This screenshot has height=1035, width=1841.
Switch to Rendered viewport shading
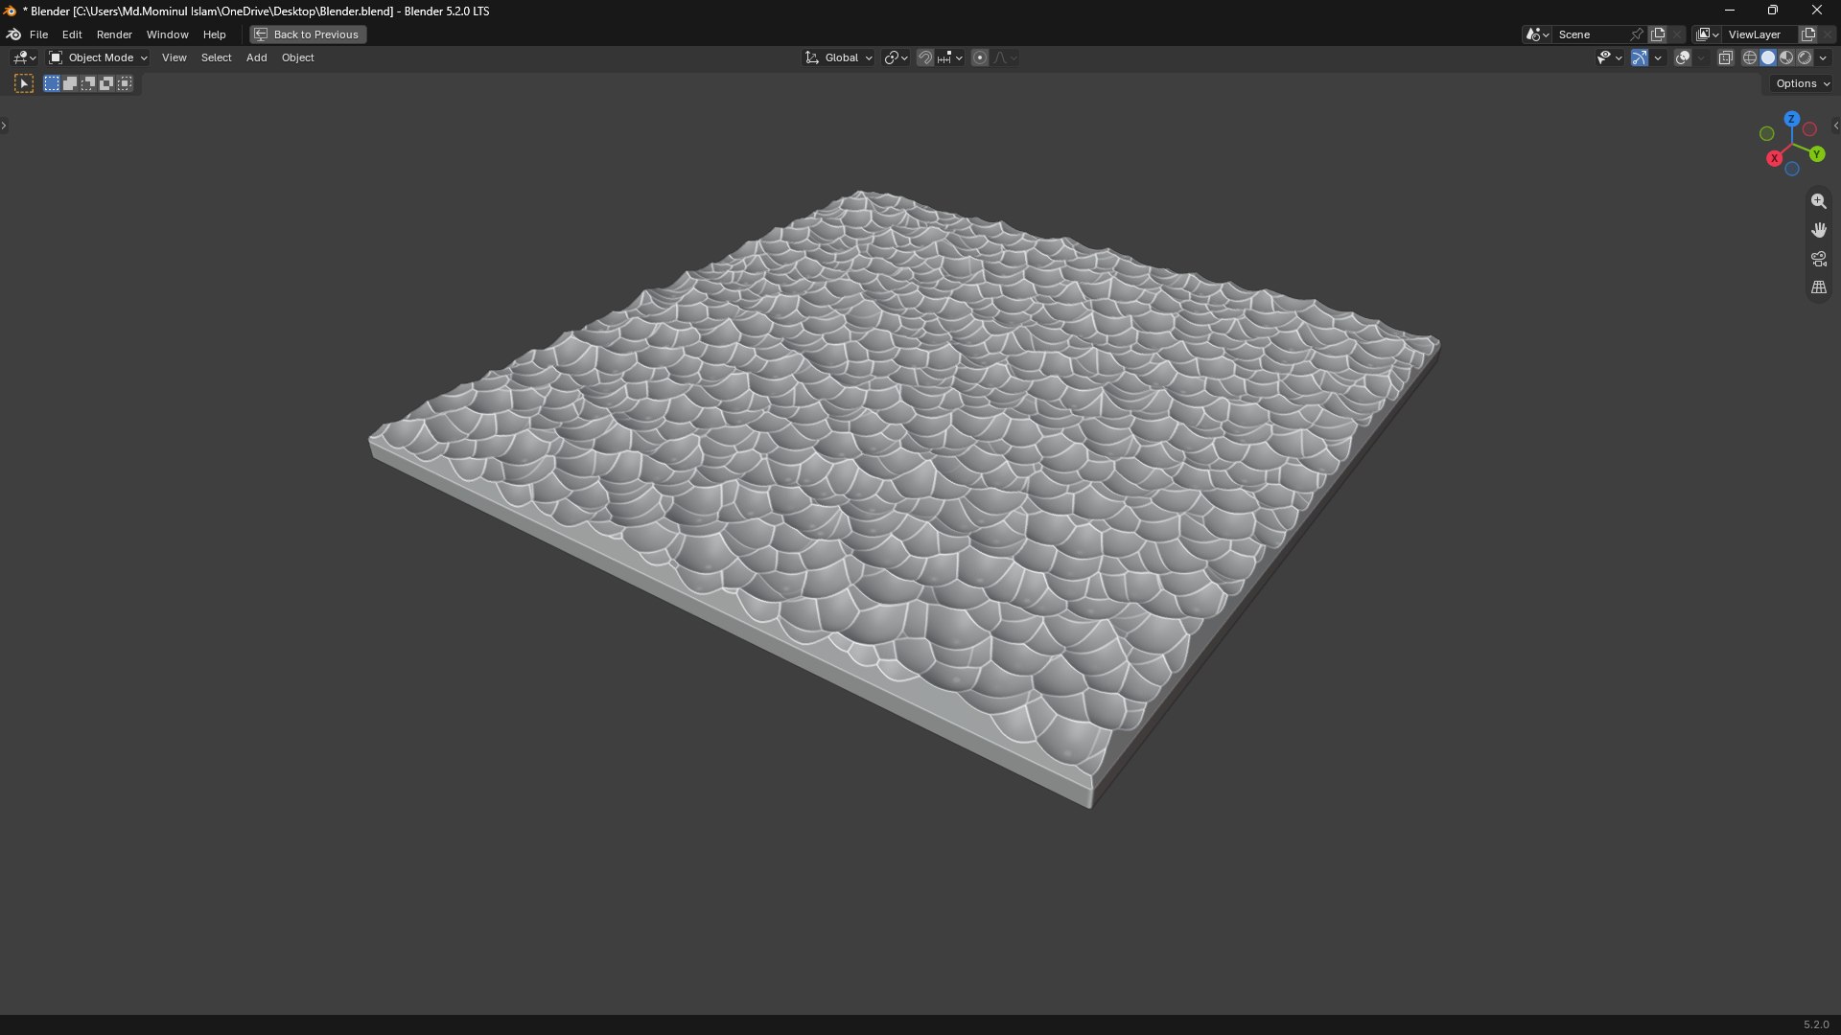tap(1805, 58)
